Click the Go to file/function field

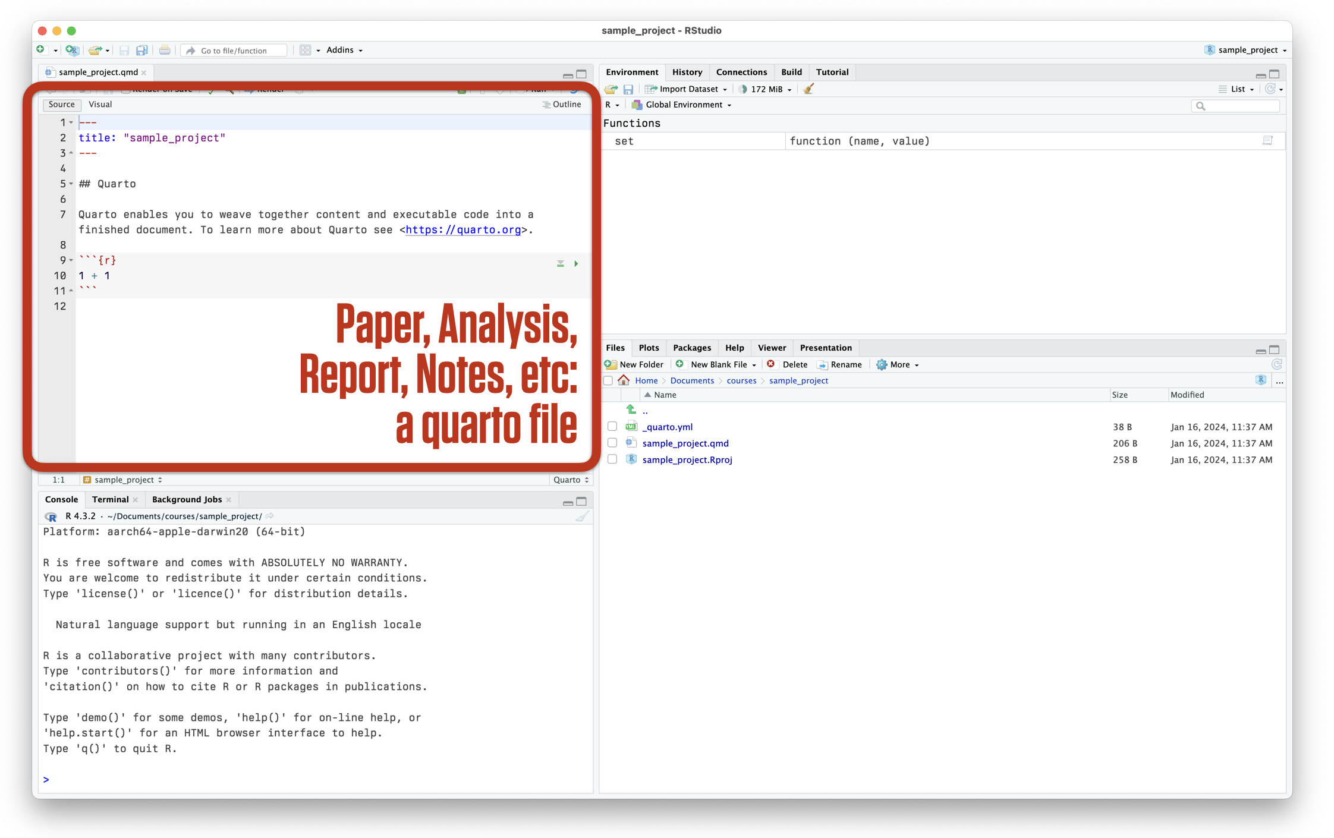pos(234,51)
